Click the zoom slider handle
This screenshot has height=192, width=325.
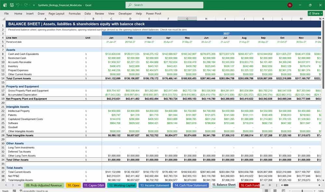pyautogui.click(x=302, y=191)
